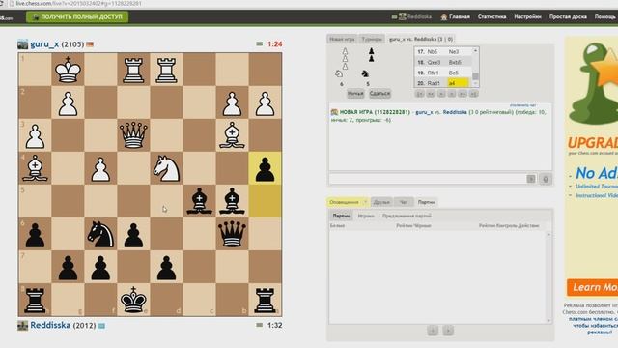Switch to the Друзья tab
618x348 pixels.
(x=381, y=202)
